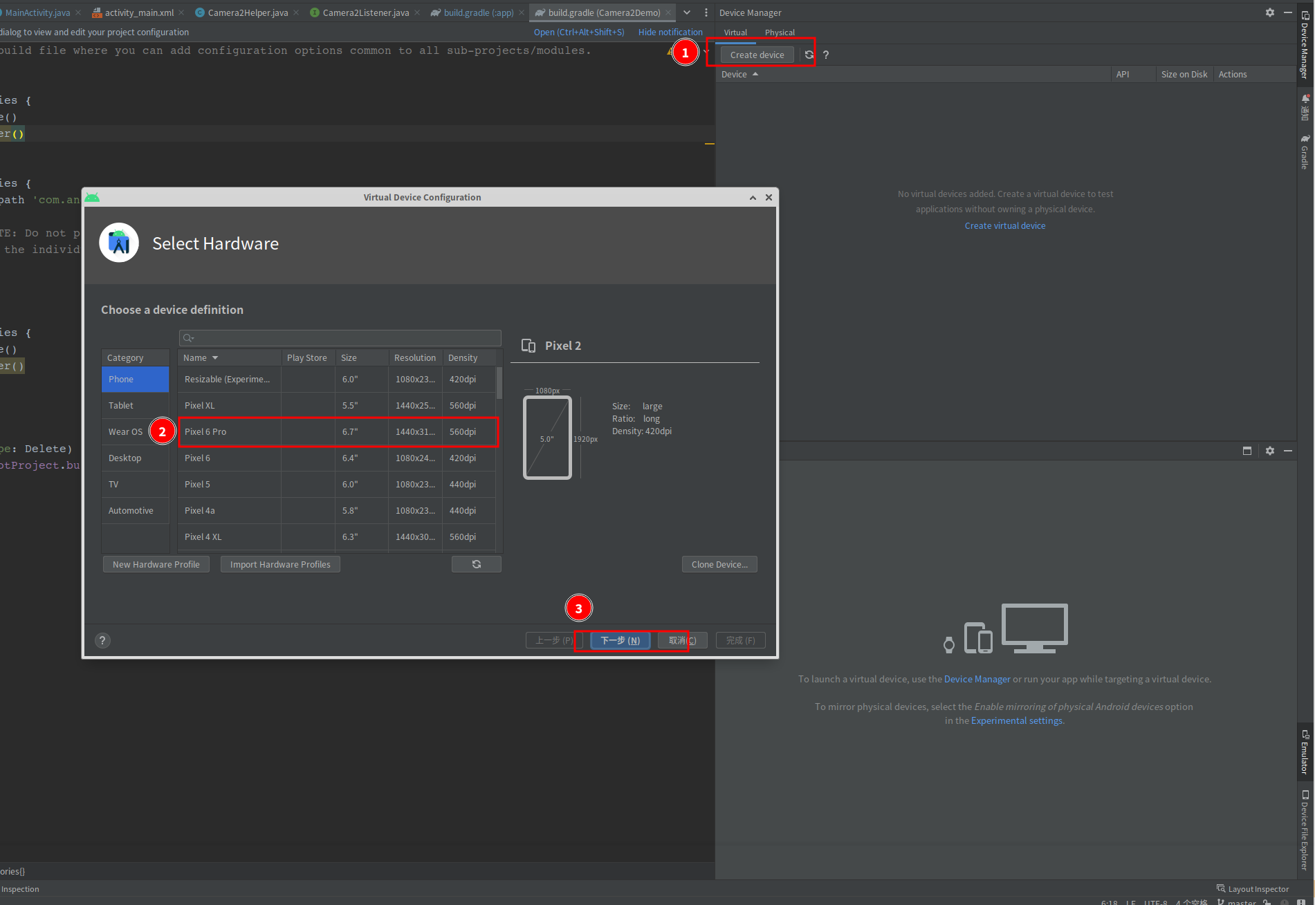Collapse the Virtual Device Configuration dialog
Image resolution: width=1315 pixels, height=905 pixels.
click(753, 198)
